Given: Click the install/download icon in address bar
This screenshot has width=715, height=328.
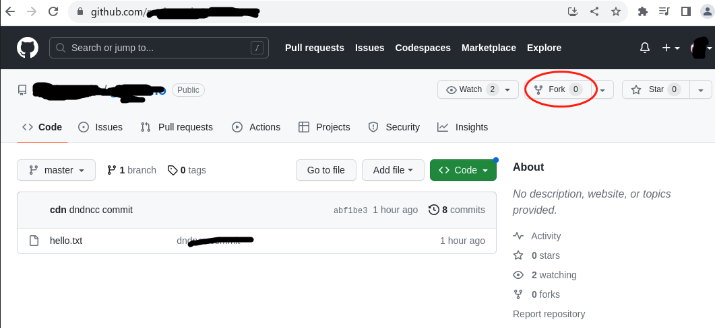Looking at the screenshot, I should click(573, 11).
